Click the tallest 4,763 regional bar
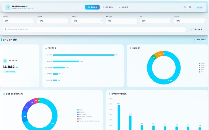This screenshot has height=130, width=209. (x=119, y=118)
